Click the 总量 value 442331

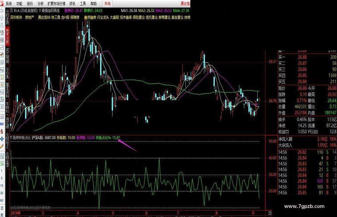pos(300,106)
